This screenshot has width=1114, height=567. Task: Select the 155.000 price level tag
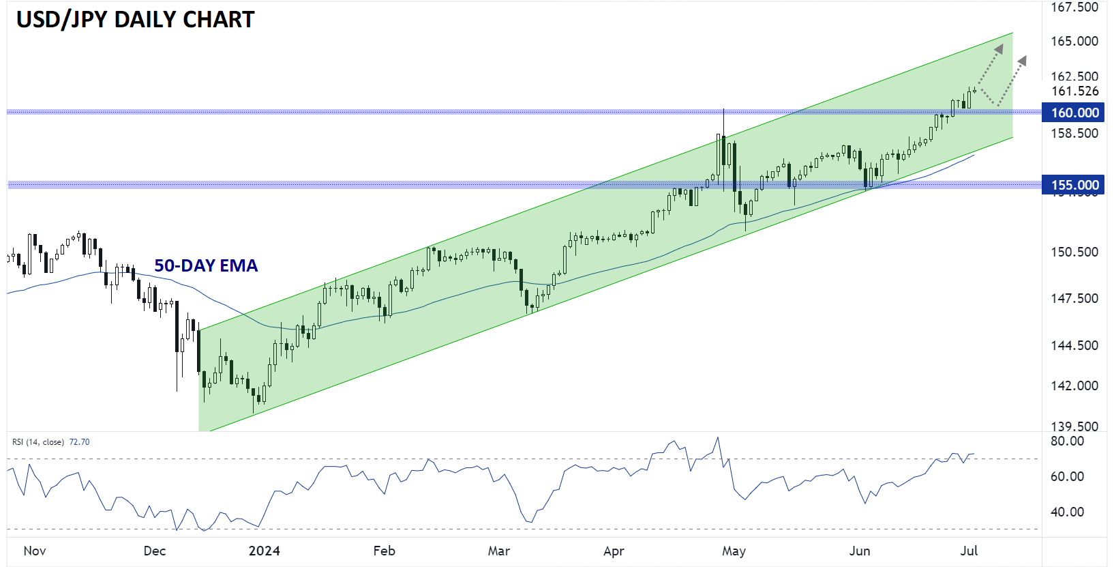point(1074,185)
